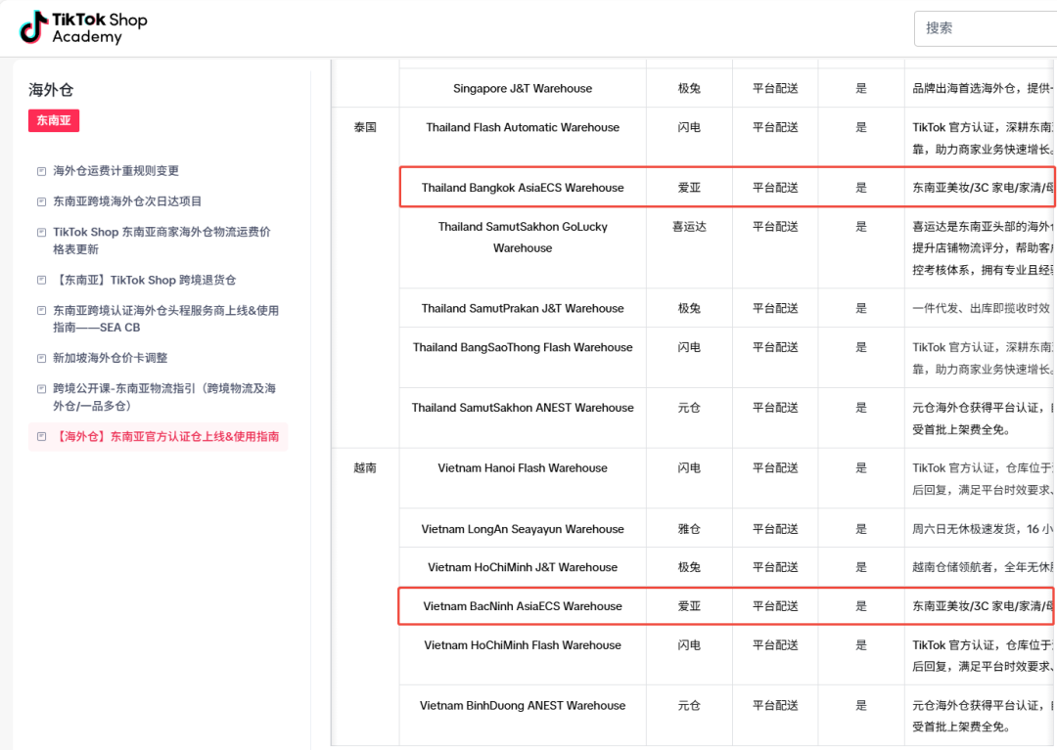Click 极兔 in Vietnam HoChiMinh J&T row
Screen dimensions: 1057x750
(x=689, y=567)
